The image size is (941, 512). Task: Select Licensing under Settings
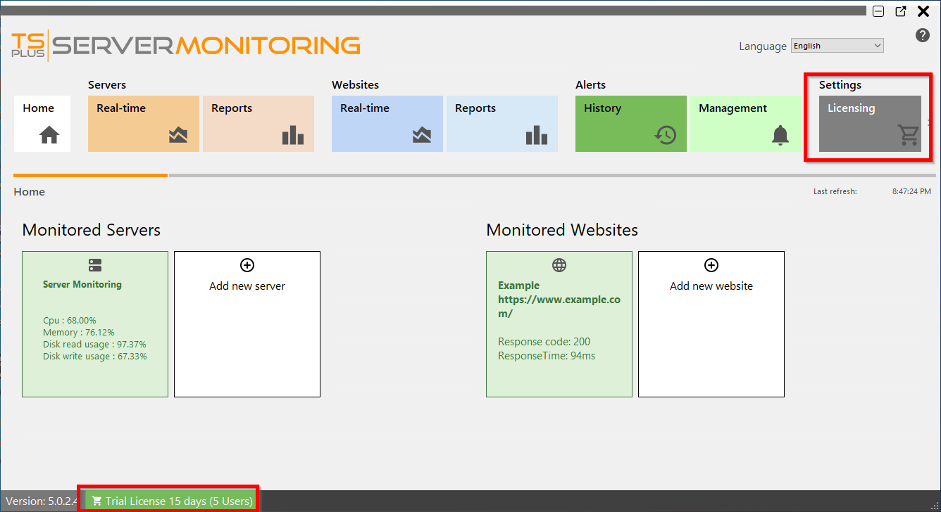(868, 124)
